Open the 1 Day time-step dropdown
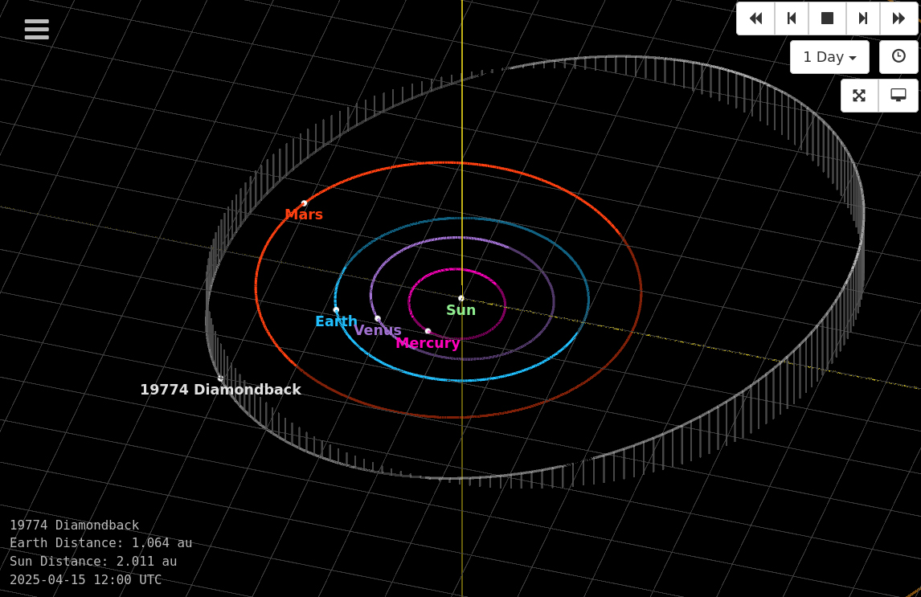Screen dimensions: 921x597 (x=829, y=56)
